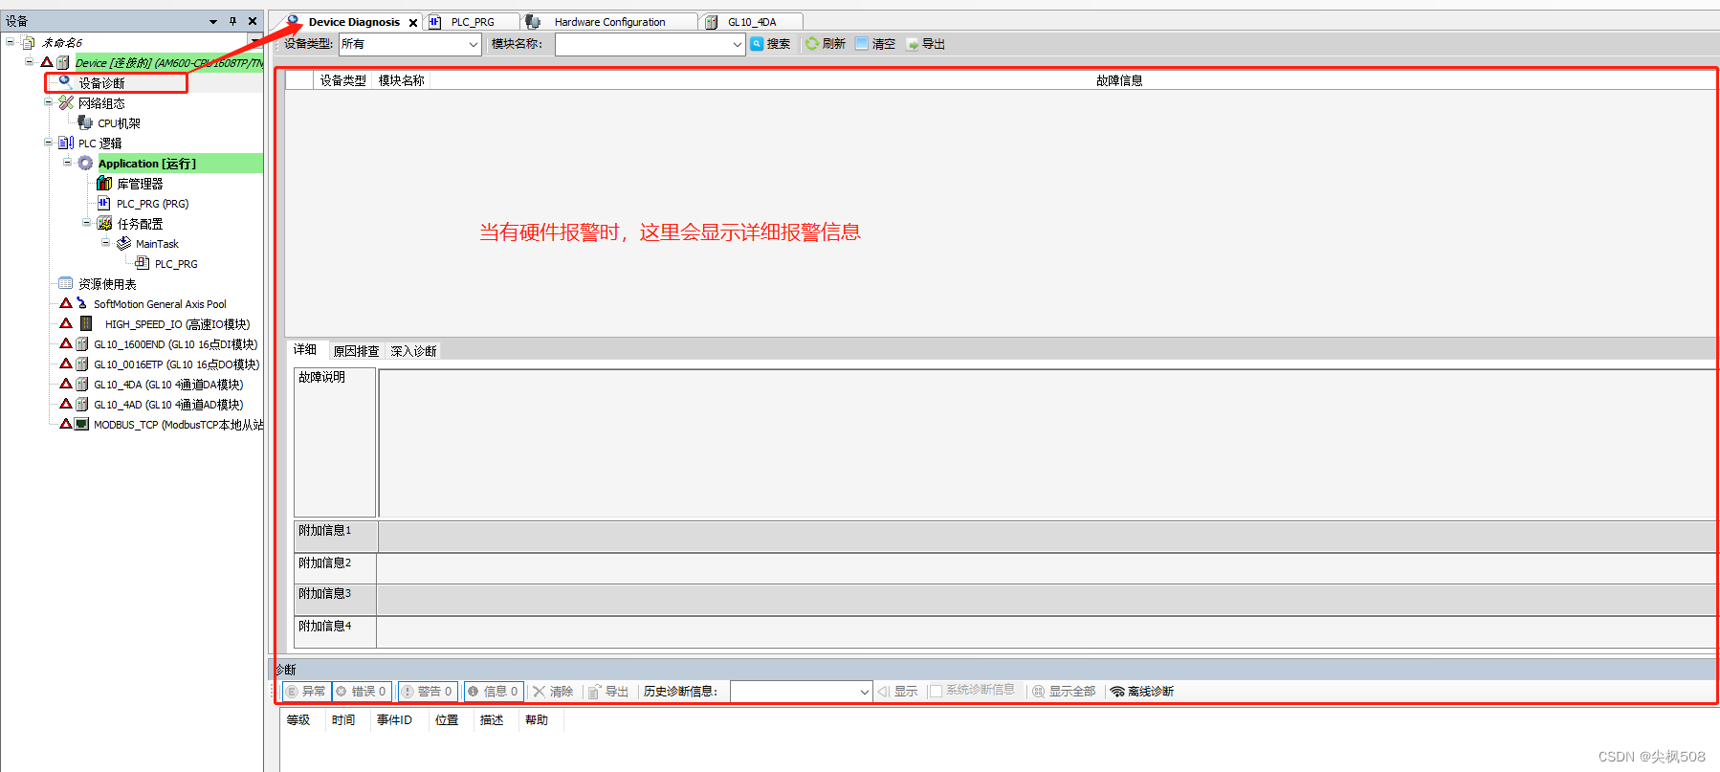Image resolution: width=1720 pixels, height=772 pixels.
Task: Clear the fault list with 清空
Action: pos(875,44)
